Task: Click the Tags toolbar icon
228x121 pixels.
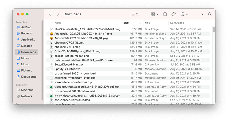Action: pos(174,14)
